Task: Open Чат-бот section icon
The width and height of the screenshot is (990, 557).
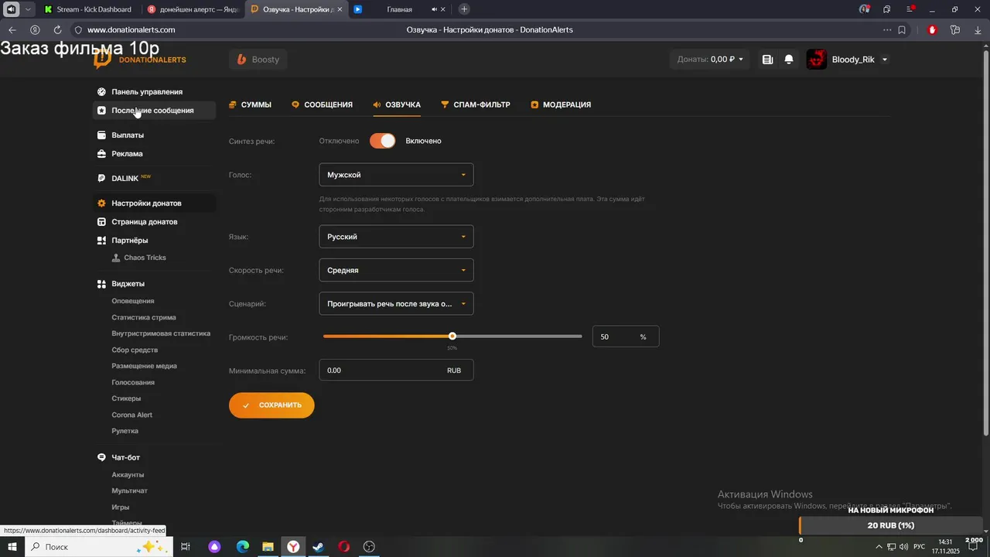Action: [101, 458]
